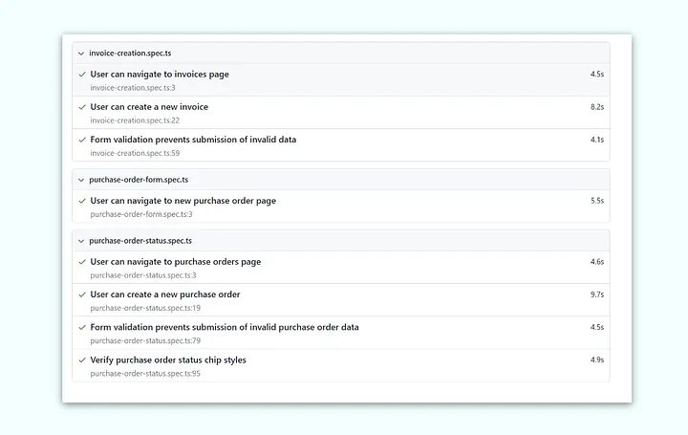The image size is (688, 435).
Task: Collapse the purchase-order-form.spec.ts chevron
Action: [x=81, y=180]
